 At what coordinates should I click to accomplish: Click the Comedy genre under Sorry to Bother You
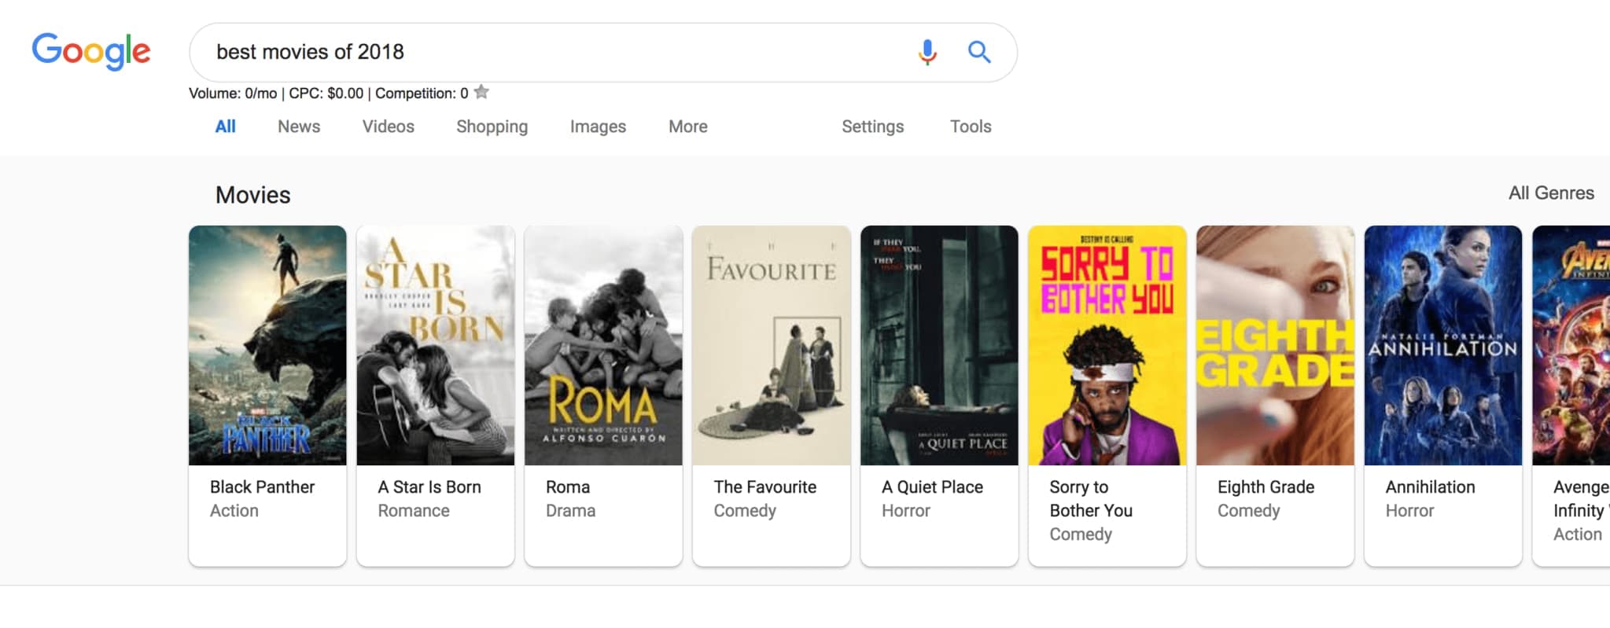1081,534
